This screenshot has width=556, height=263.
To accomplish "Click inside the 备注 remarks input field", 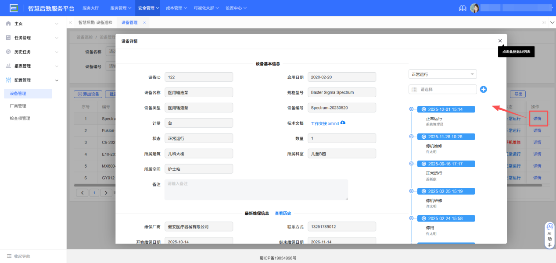I will [256, 189].
